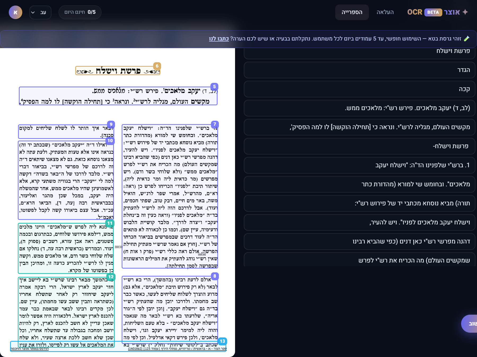
Task: Select the row starting דהנה מפרשי רש"י
Action: point(359,242)
